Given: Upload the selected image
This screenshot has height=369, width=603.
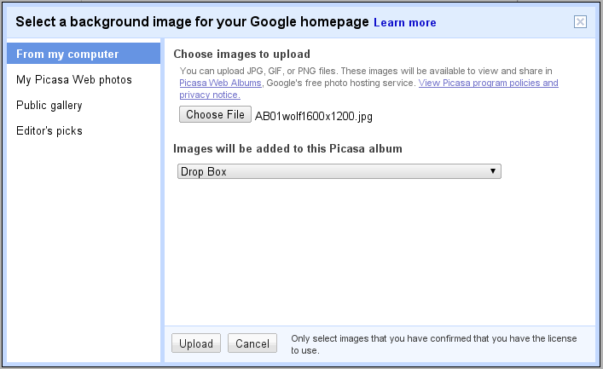Looking at the screenshot, I should [x=196, y=343].
